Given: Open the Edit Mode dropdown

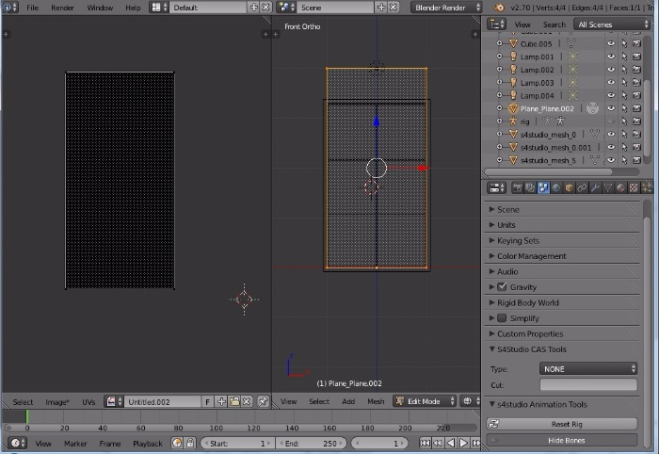Looking at the screenshot, I should (x=425, y=401).
